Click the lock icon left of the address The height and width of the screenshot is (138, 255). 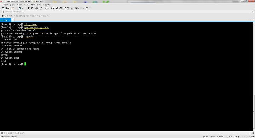[x=4, y=12]
